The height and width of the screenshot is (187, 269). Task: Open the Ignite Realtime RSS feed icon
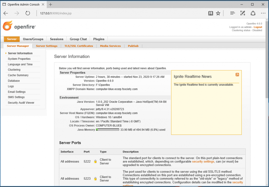click(237, 74)
